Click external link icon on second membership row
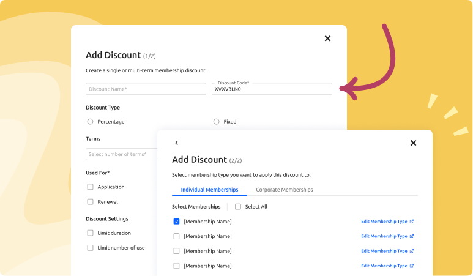Screen dimensions: 473x276 click(412, 236)
